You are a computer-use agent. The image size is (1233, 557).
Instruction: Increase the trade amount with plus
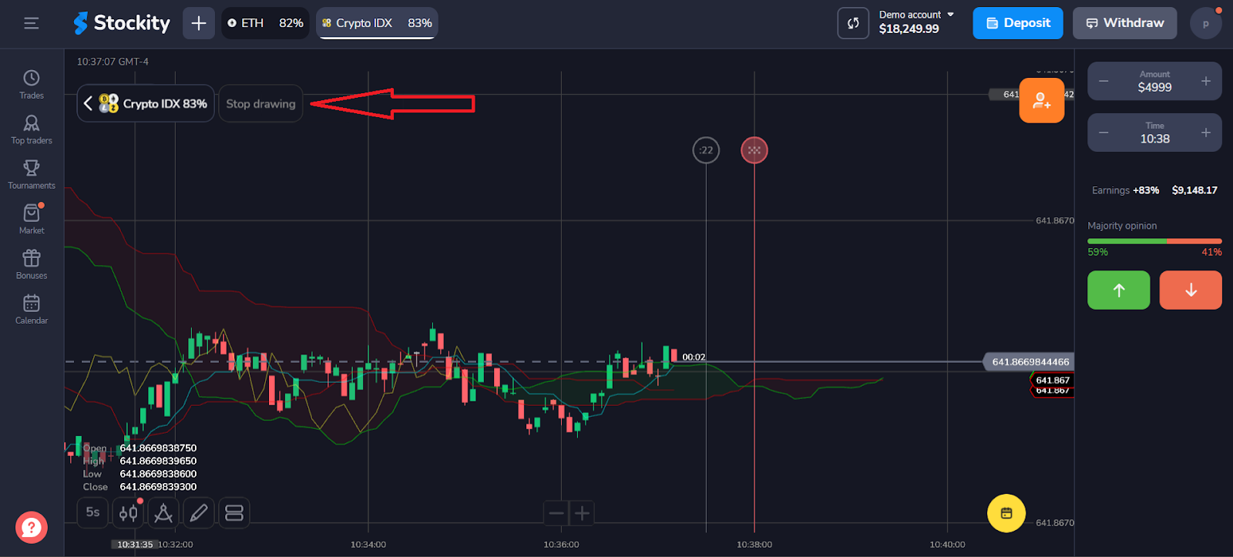pos(1205,81)
